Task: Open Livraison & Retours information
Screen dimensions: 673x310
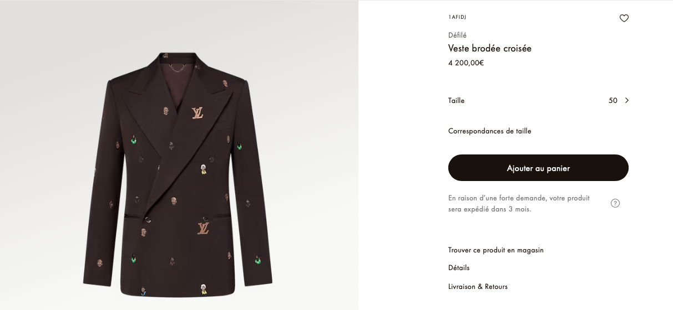Action: pos(478,287)
